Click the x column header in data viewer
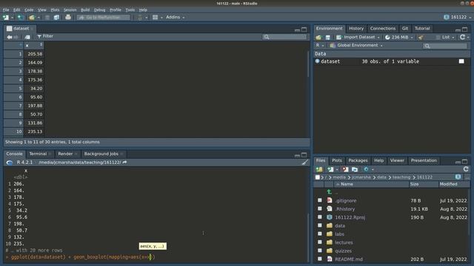Viewport: 474px width, 266px height. (34, 45)
